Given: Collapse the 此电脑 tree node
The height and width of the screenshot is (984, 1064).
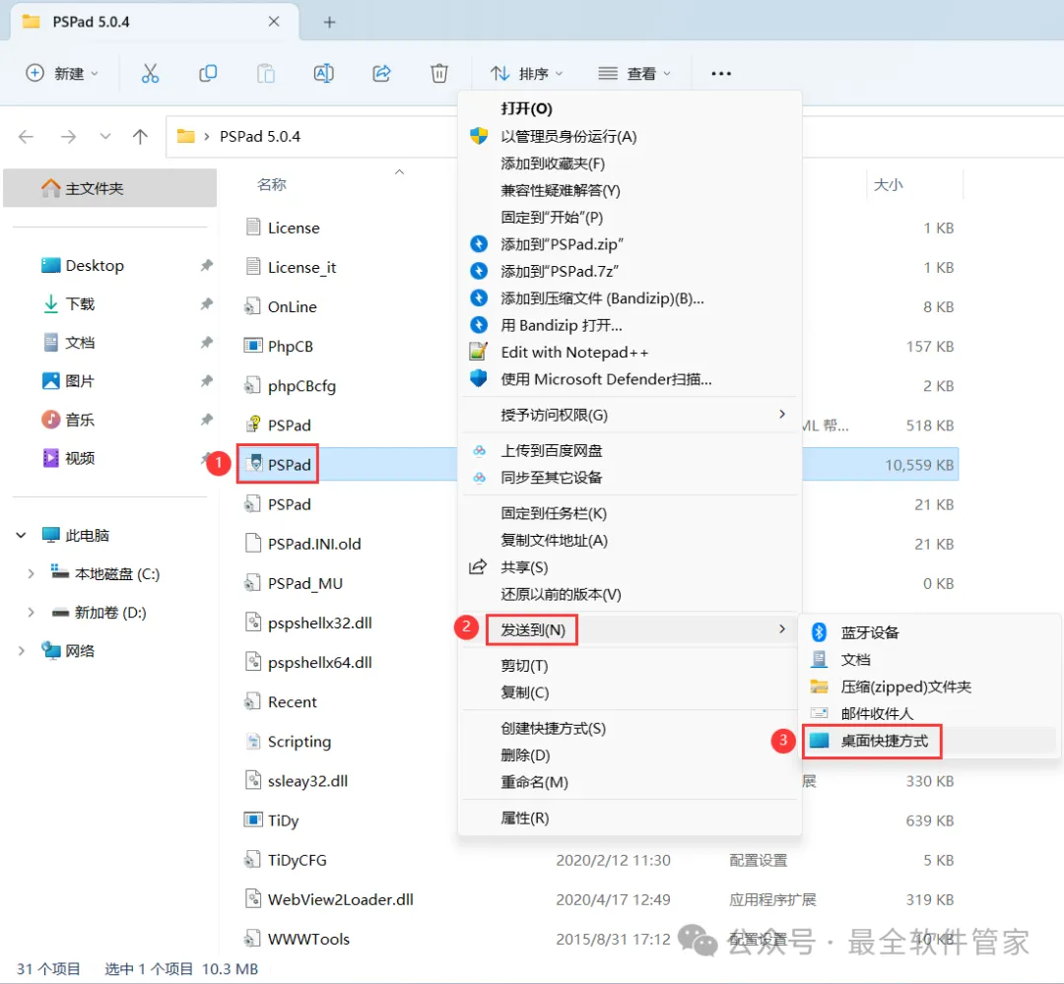Looking at the screenshot, I should (x=21, y=536).
